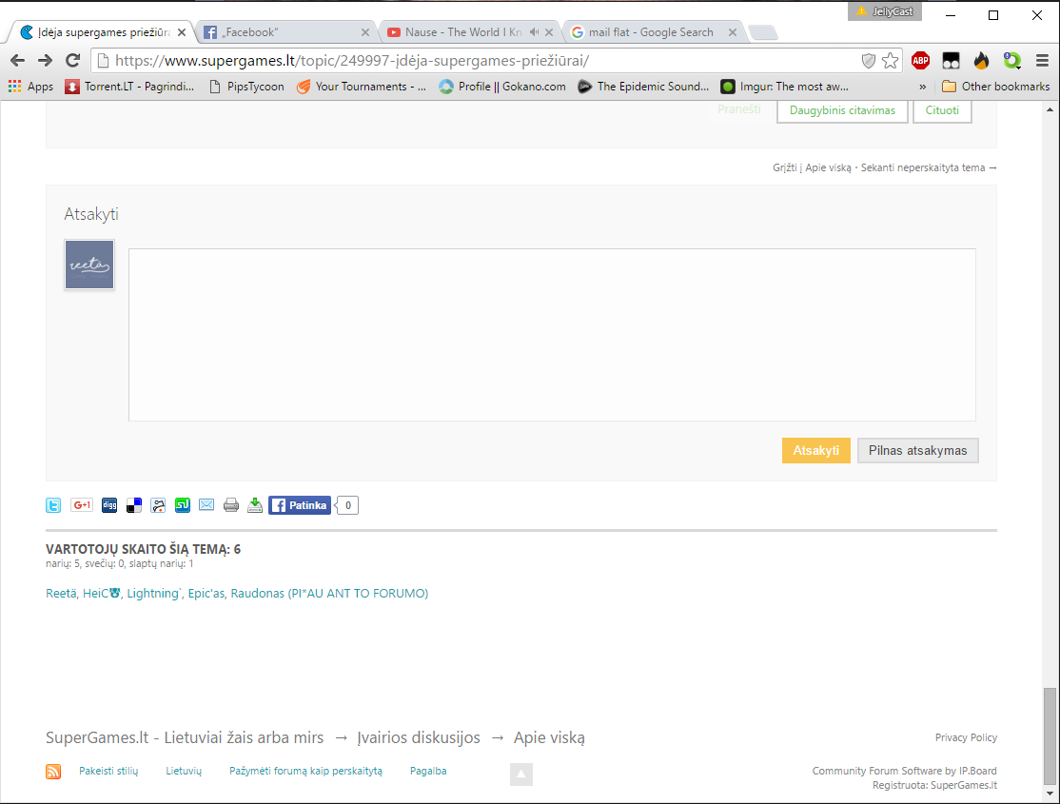Focus the reply text area
Viewport: 1060px width, 804px height.
pos(552,335)
